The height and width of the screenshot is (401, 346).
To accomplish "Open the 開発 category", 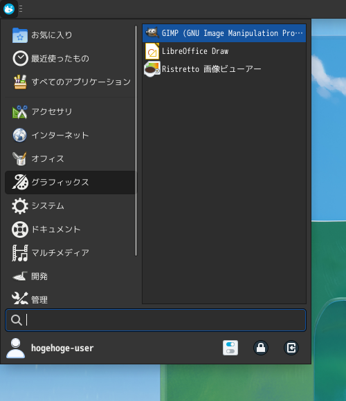I will pos(70,277).
